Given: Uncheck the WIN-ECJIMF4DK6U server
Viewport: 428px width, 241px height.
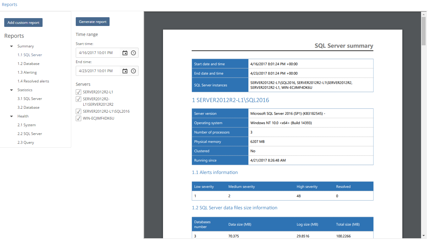Looking at the screenshot, I should click(78, 118).
